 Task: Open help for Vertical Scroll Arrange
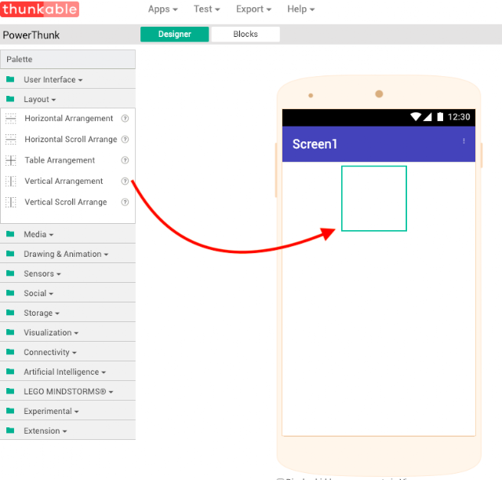click(125, 202)
